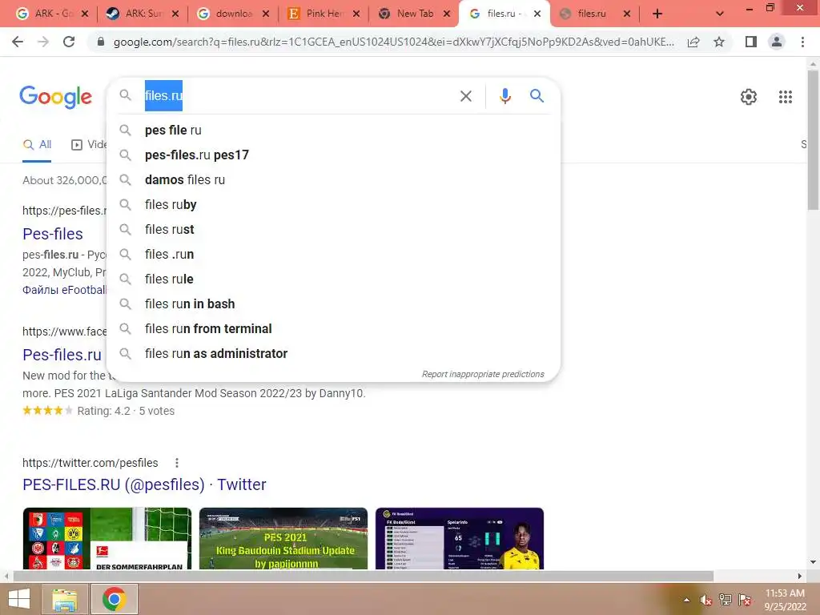
Task: Bookmark this page with star icon
Action: click(x=719, y=42)
